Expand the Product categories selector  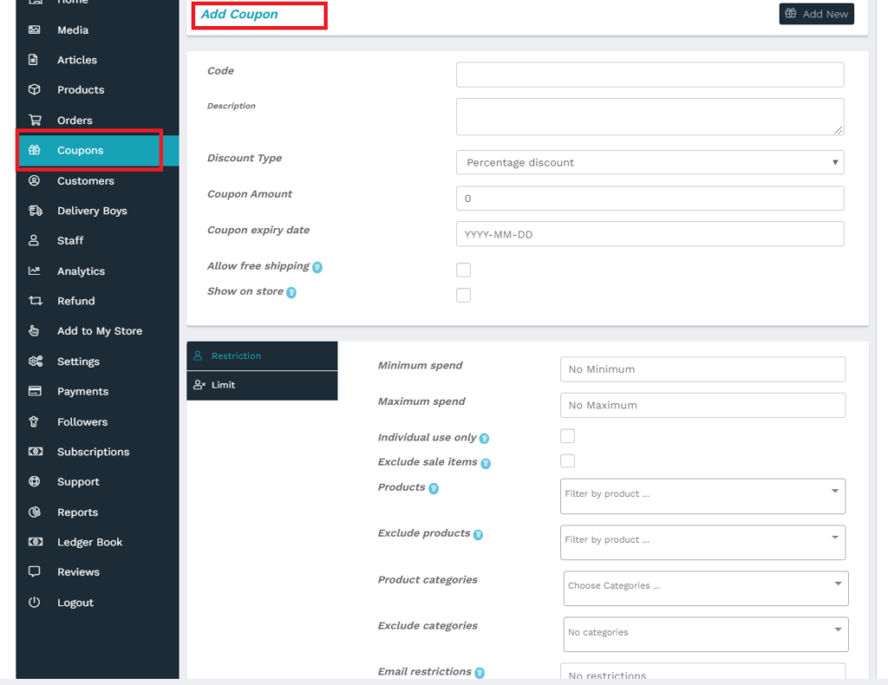tap(705, 587)
